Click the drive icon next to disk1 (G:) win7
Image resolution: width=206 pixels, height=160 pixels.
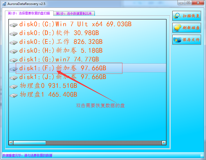[13, 60]
